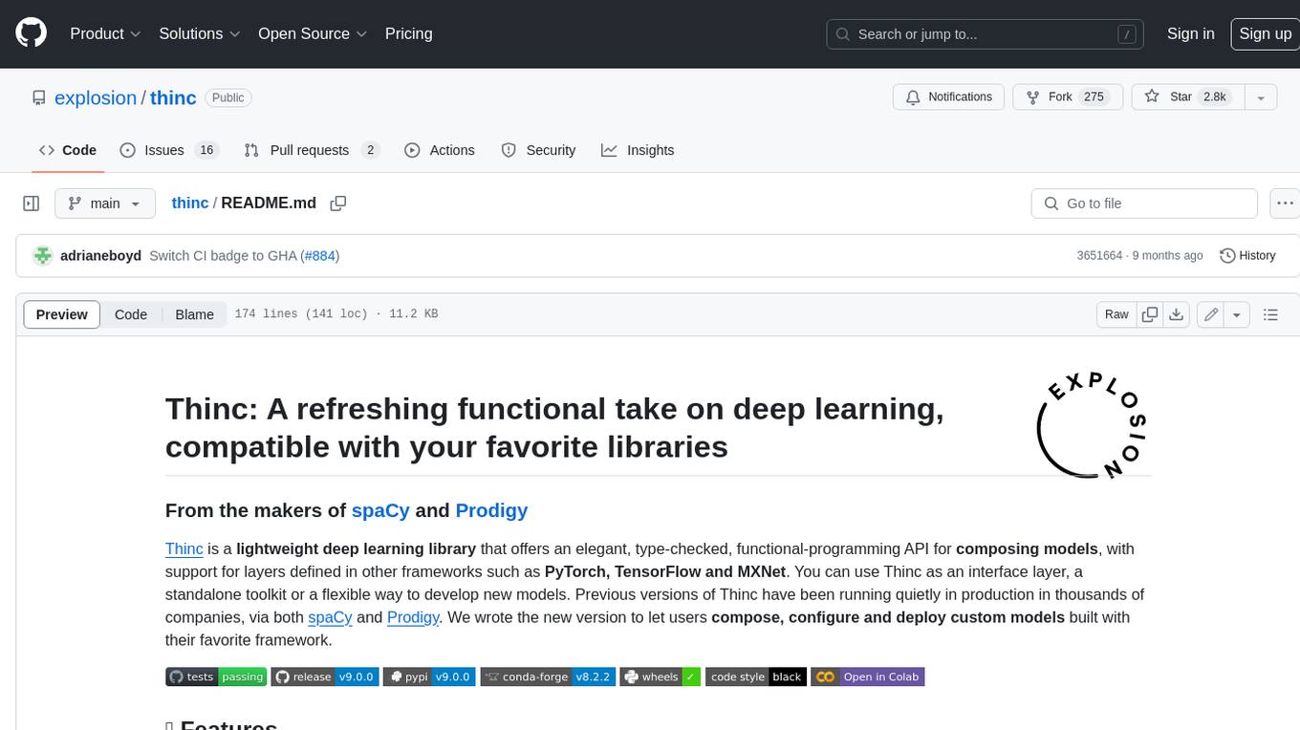Click the pypi v9.0.0 badge
This screenshot has height=730, width=1300.
pos(430,676)
